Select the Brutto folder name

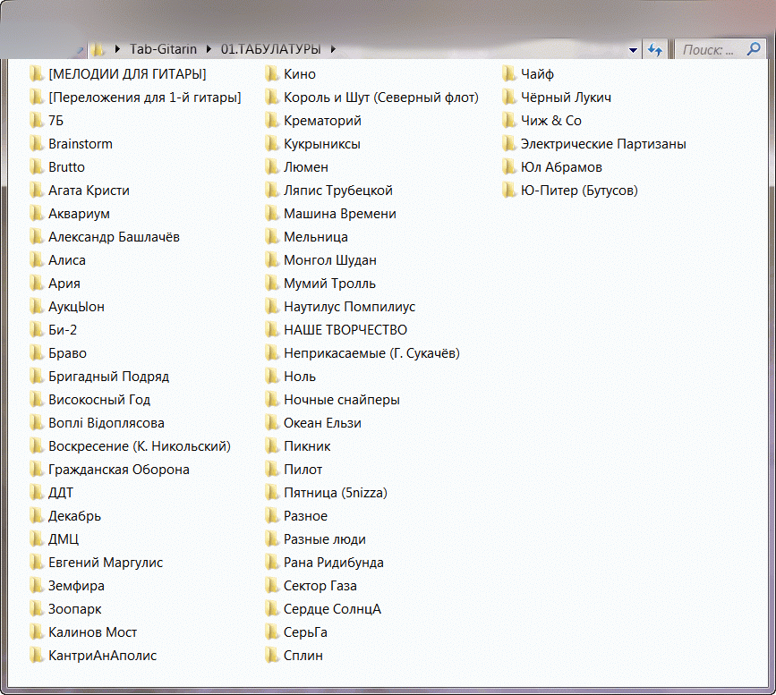[x=66, y=167]
